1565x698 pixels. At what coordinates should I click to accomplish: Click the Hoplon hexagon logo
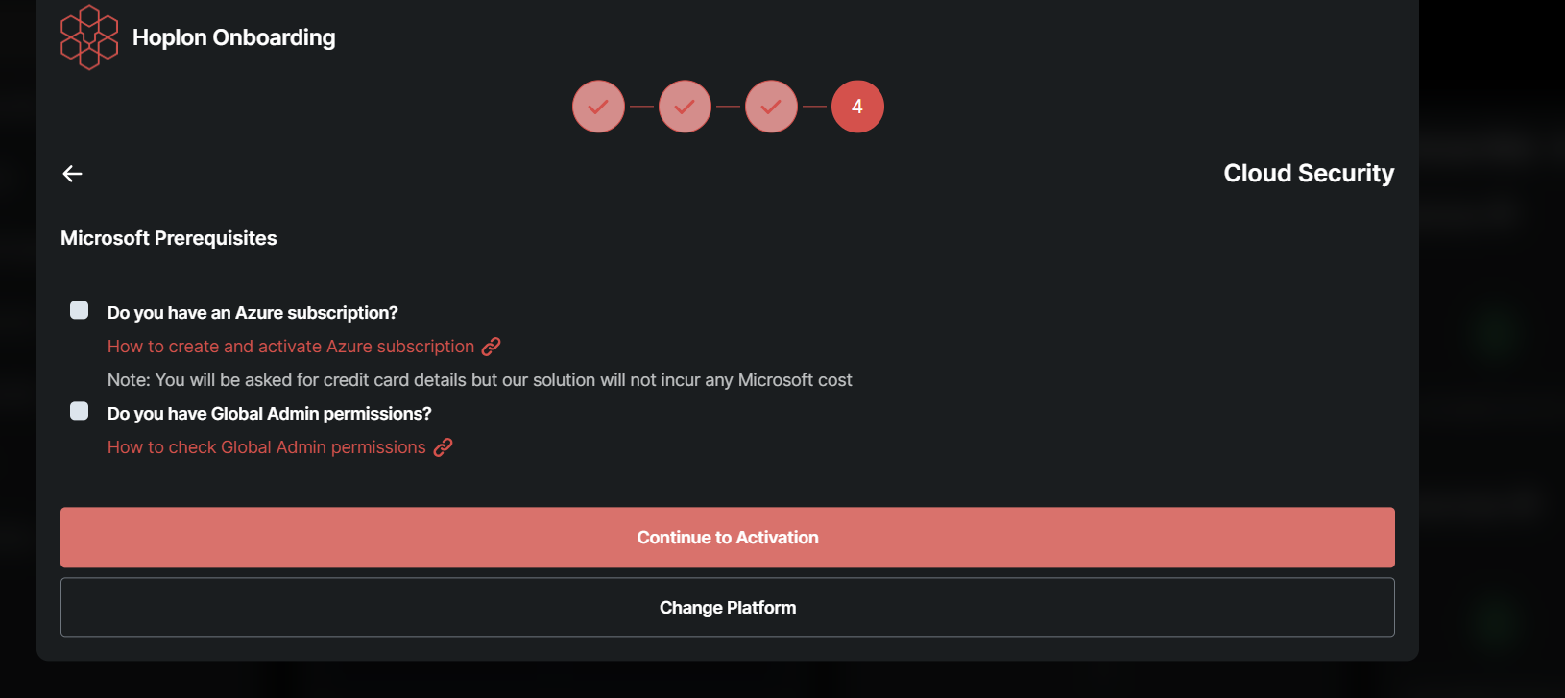point(88,37)
